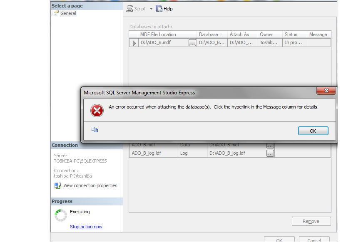Click Stop action now link
Image resolution: width=341 pixels, height=242 pixels.
(x=86, y=227)
